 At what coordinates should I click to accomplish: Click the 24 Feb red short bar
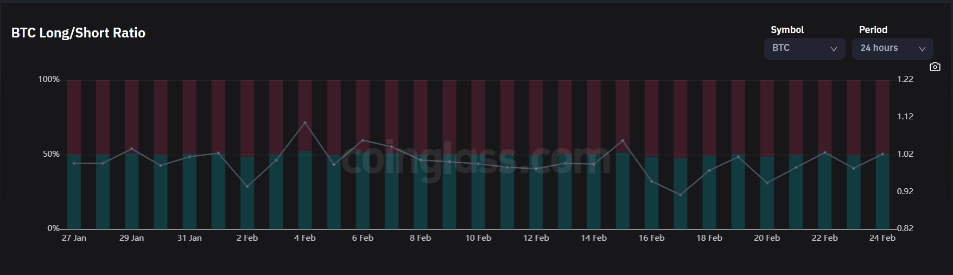(882, 117)
